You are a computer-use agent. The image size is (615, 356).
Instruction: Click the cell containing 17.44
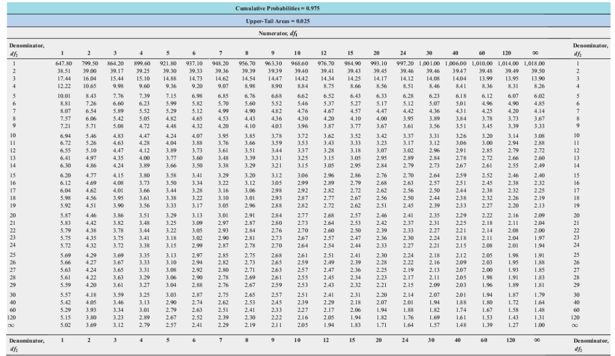(x=64, y=79)
